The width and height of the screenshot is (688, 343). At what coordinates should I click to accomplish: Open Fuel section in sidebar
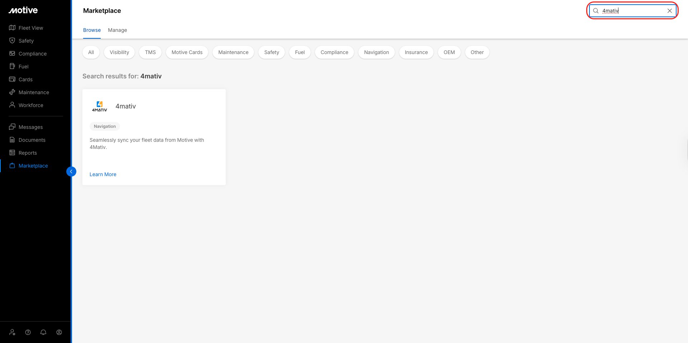point(24,67)
